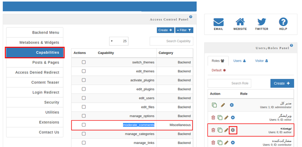Open the Extensions section

35,122
